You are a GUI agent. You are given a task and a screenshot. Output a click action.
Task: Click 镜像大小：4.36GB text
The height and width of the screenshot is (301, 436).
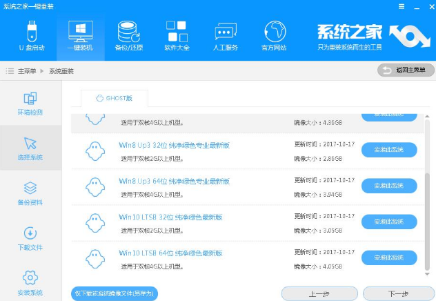click(x=318, y=123)
